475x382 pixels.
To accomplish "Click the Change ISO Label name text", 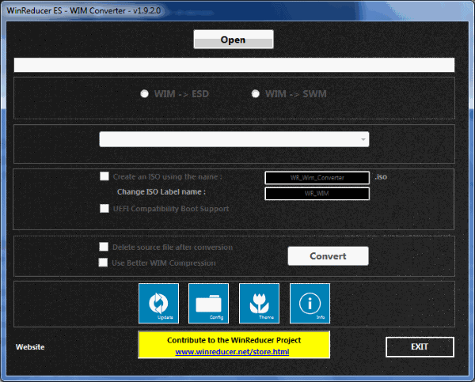I will click(x=161, y=192).
